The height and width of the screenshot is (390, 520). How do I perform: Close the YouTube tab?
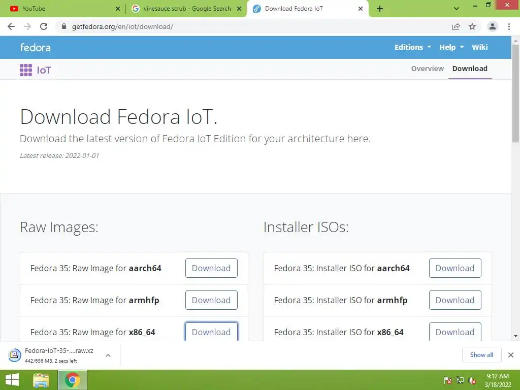118,9
